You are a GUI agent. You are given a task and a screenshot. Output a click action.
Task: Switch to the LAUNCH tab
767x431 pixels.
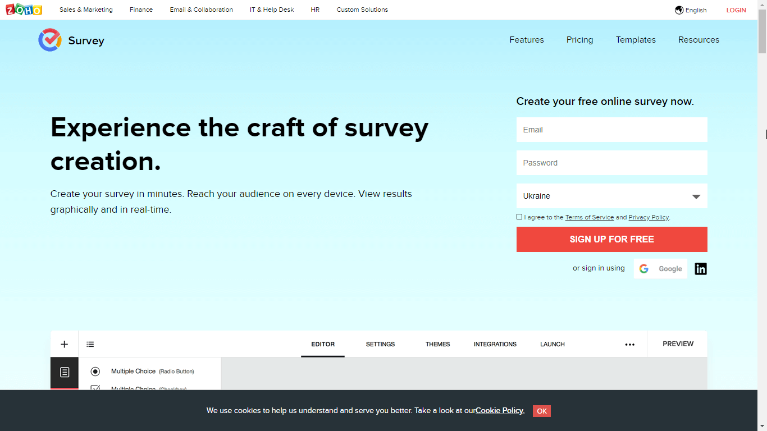point(553,344)
